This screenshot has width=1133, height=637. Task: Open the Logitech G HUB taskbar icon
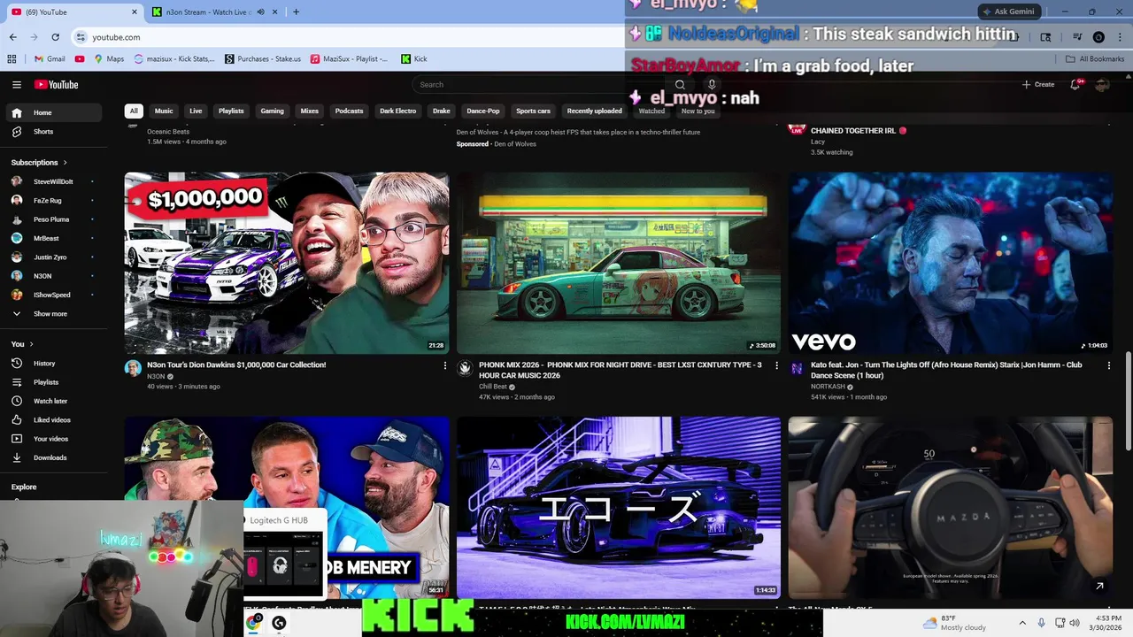279,623
